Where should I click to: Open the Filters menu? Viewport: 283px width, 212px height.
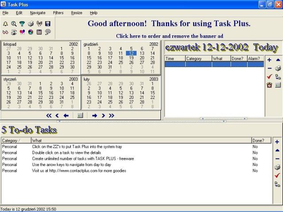click(58, 13)
